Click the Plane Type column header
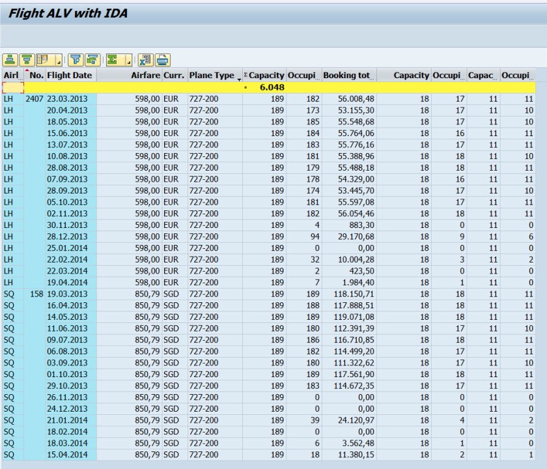The width and height of the screenshot is (547, 469). 211,76
